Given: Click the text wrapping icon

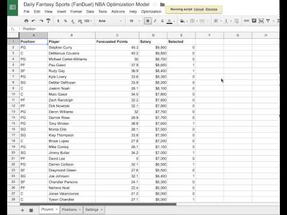Looking at the screenshot, I should point(237,21).
